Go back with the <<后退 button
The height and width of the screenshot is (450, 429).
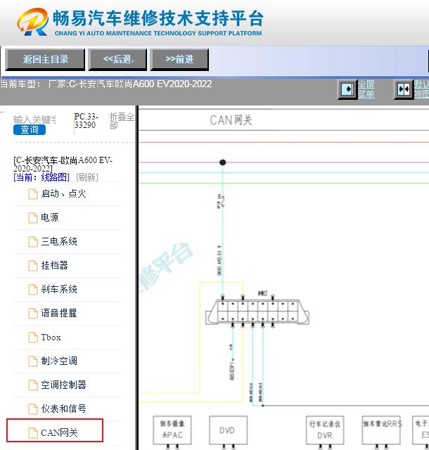117,59
